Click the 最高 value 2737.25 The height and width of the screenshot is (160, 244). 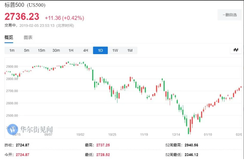[103, 145]
